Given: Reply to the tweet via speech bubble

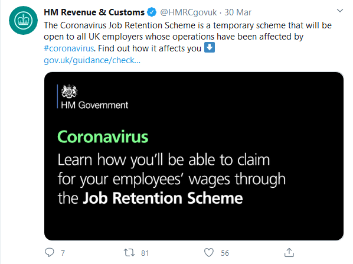Looking at the screenshot, I should click(50, 253).
